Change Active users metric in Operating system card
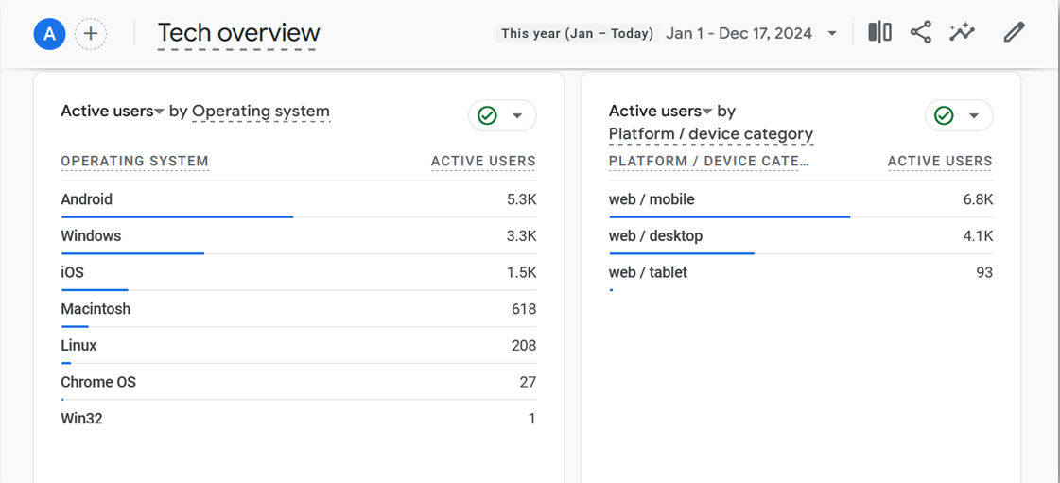The image size is (1060, 483). pos(113,111)
